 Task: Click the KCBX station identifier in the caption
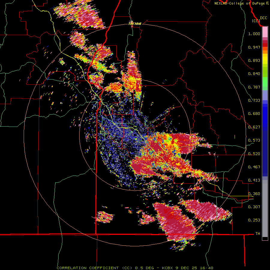tap(168, 268)
